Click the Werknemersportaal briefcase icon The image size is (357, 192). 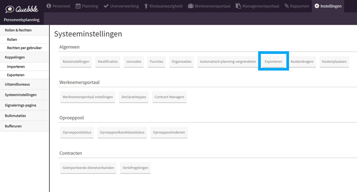[x=190, y=6]
